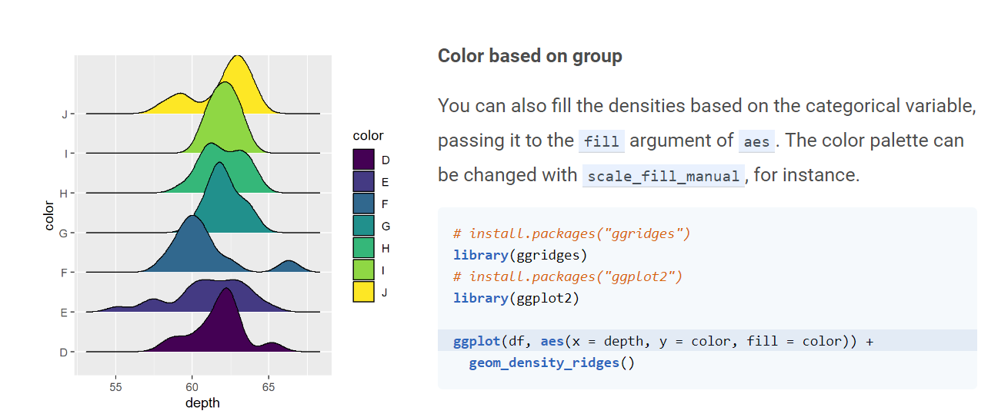Screen dimensions: 988x417
Task: Click the legend title 'color'
Action: pos(368,136)
